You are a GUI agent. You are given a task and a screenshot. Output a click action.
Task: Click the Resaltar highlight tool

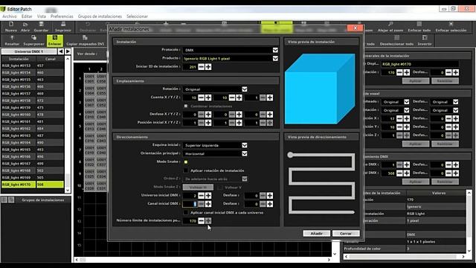(x=12, y=40)
